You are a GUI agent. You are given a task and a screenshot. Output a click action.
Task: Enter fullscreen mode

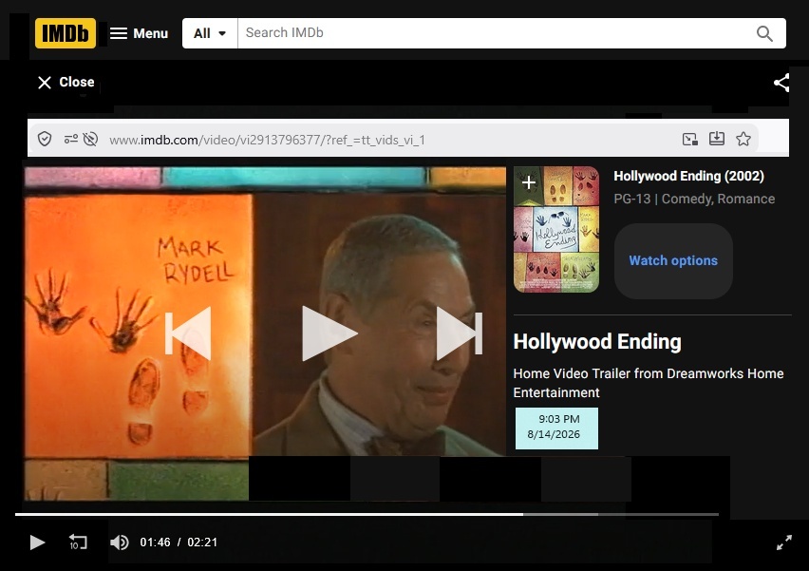pyautogui.click(x=783, y=542)
